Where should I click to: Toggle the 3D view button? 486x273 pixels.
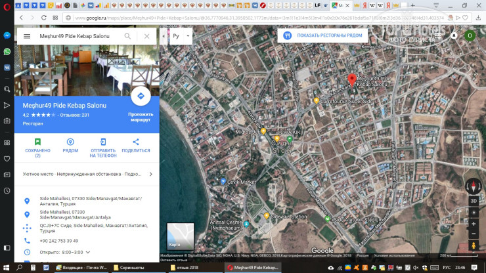point(474,201)
